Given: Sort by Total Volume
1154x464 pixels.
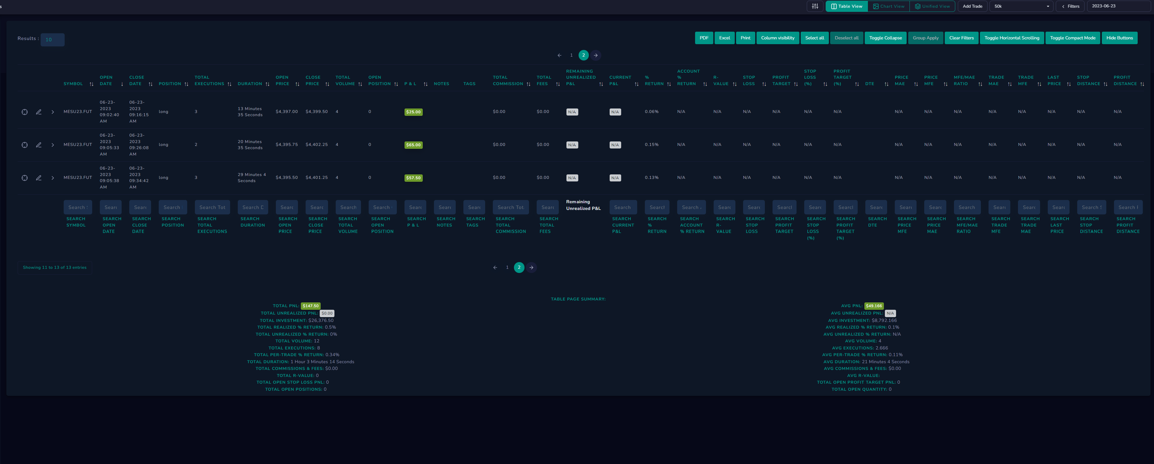Looking at the screenshot, I should pyautogui.click(x=360, y=84).
